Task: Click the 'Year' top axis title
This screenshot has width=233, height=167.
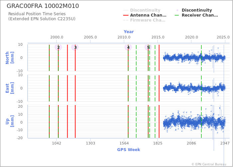Action: click(x=129, y=32)
